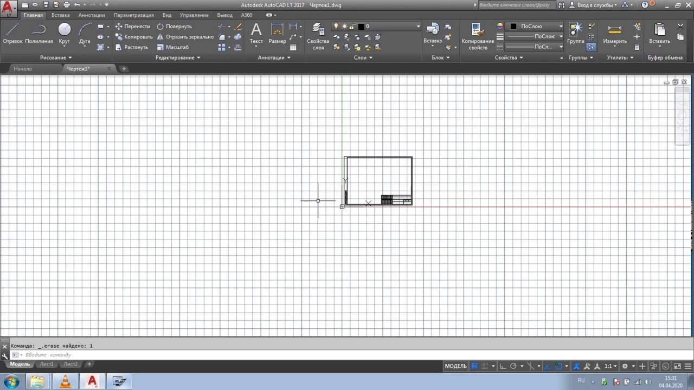Toggle grid display in status bar
Image resolution: width=694 pixels, height=390 pixels.
click(474, 366)
